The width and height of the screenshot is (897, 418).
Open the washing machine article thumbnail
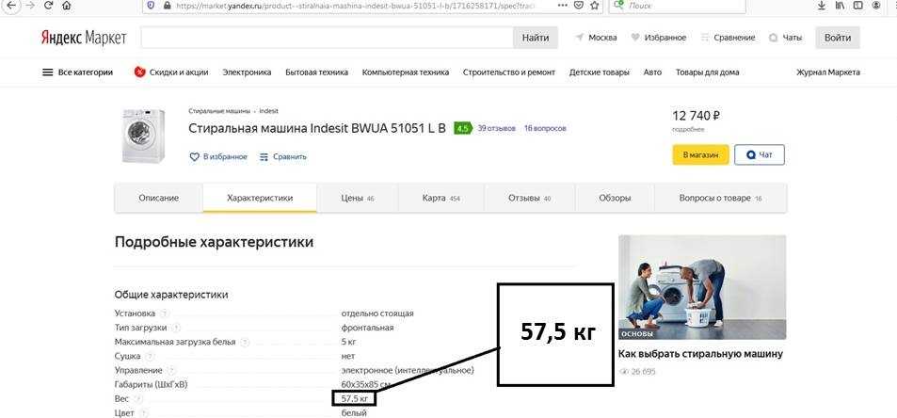coord(701,287)
